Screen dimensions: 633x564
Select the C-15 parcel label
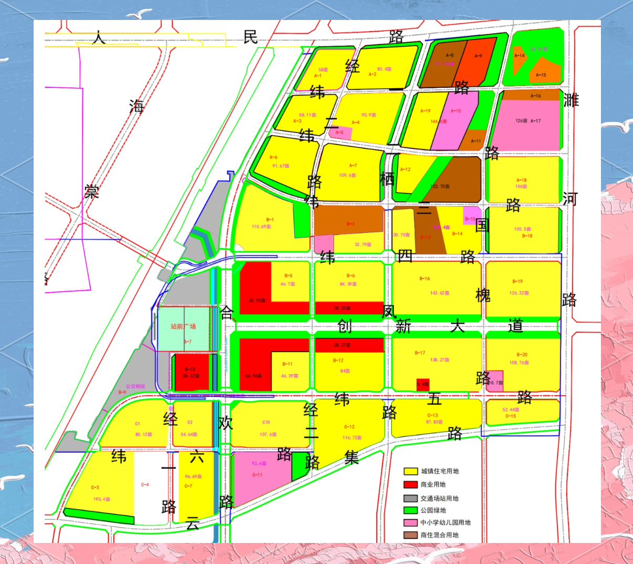coord(511,416)
